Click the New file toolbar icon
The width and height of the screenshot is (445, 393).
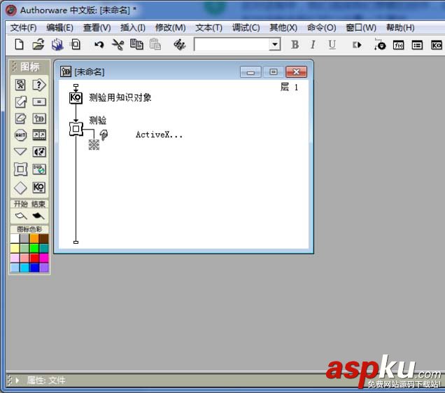19,45
